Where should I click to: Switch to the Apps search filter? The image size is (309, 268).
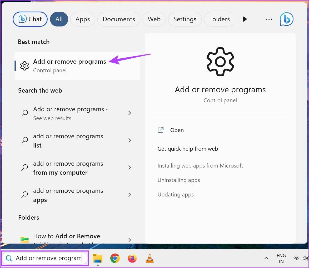click(x=82, y=19)
